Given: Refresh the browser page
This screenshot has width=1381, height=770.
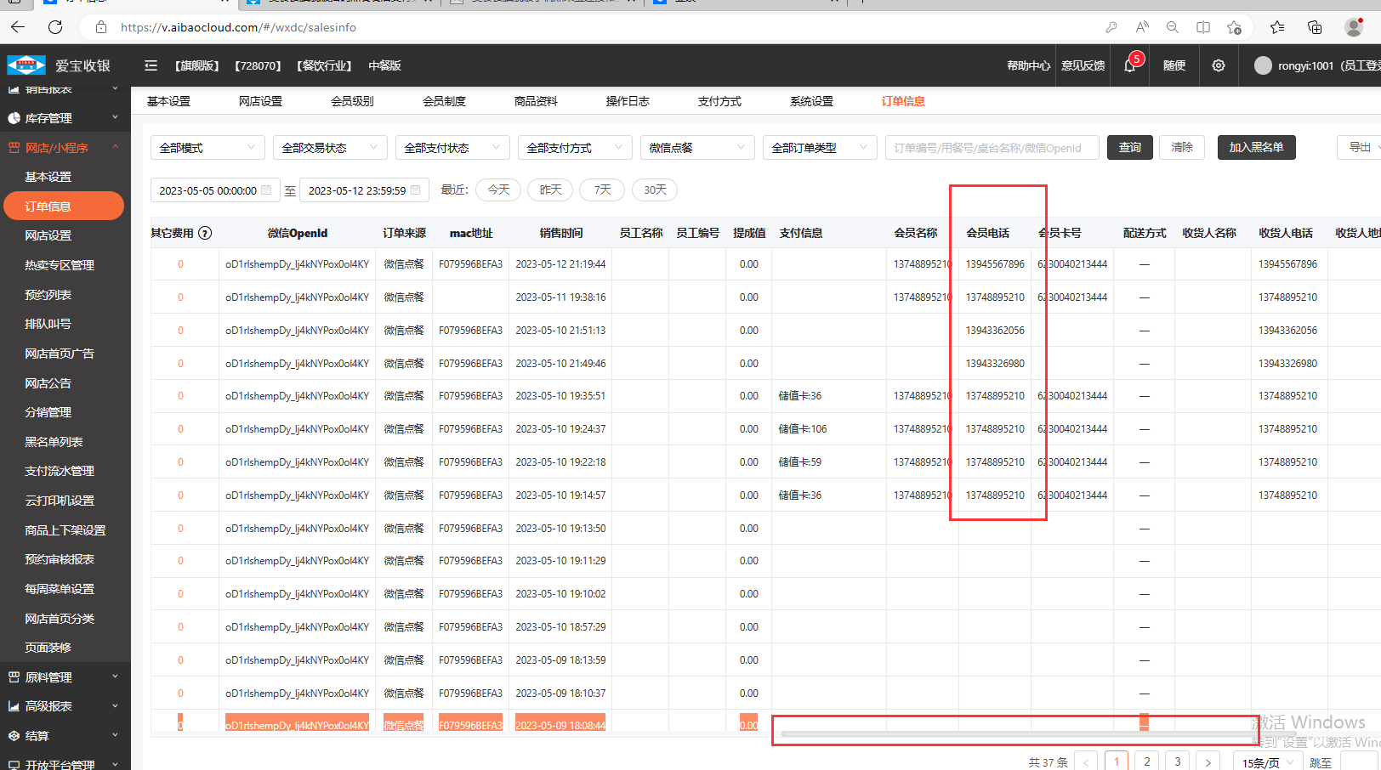Looking at the screenshot, I should 55,27.
